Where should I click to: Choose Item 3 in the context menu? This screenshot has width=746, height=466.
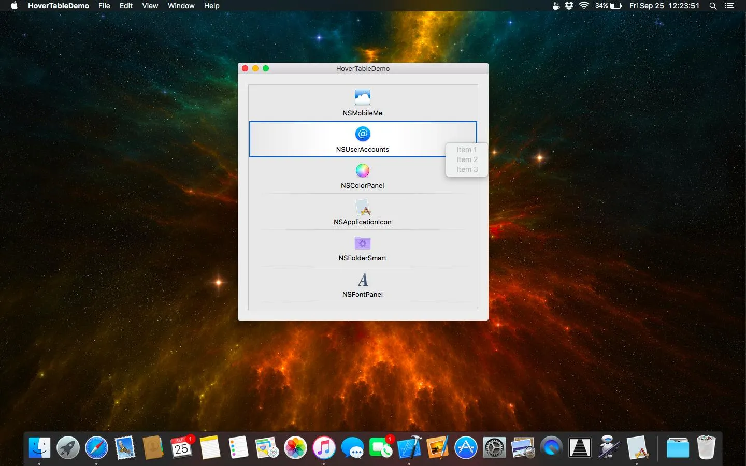[467, 169]
